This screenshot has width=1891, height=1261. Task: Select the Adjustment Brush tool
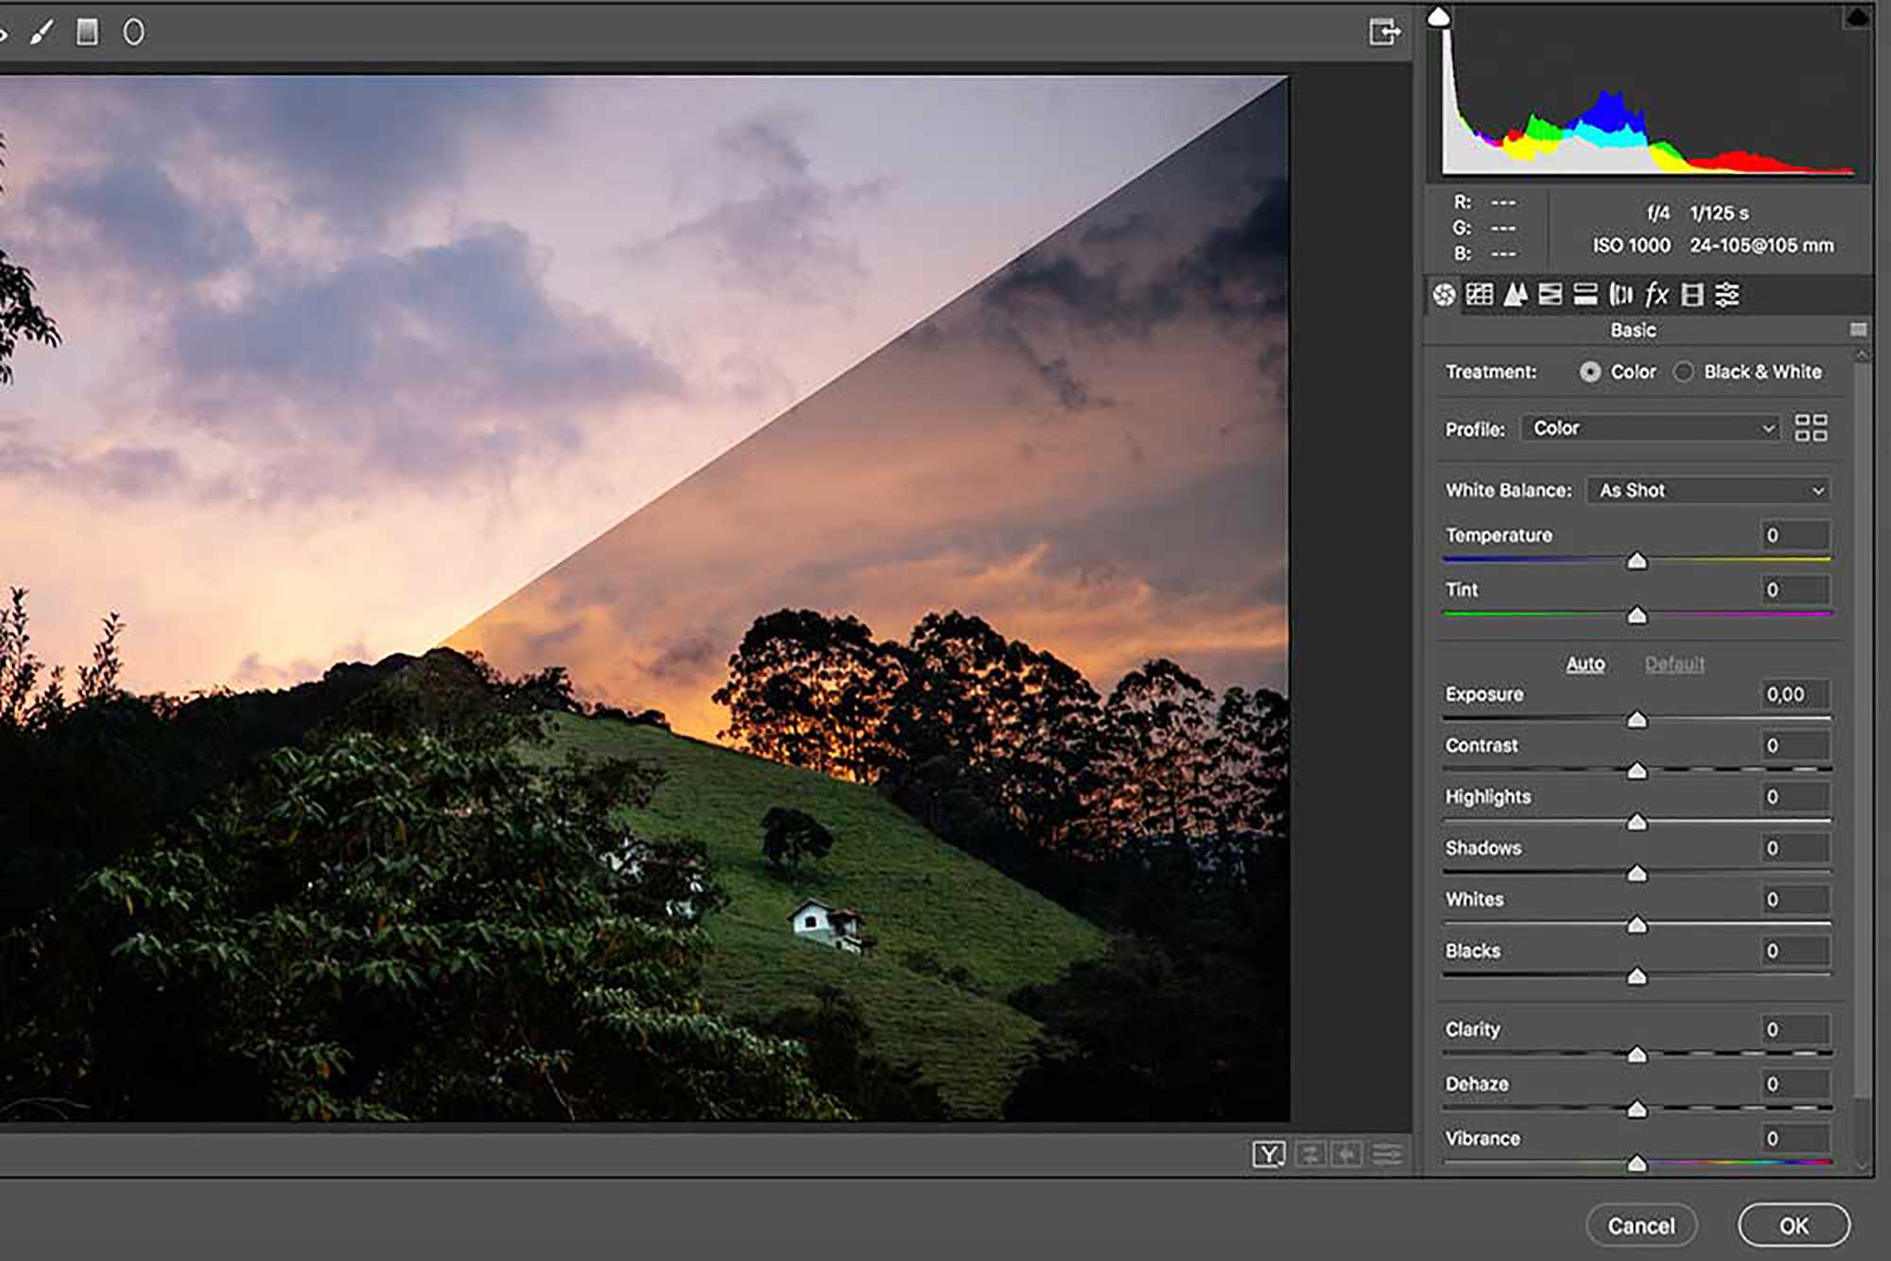coord(42,33)
